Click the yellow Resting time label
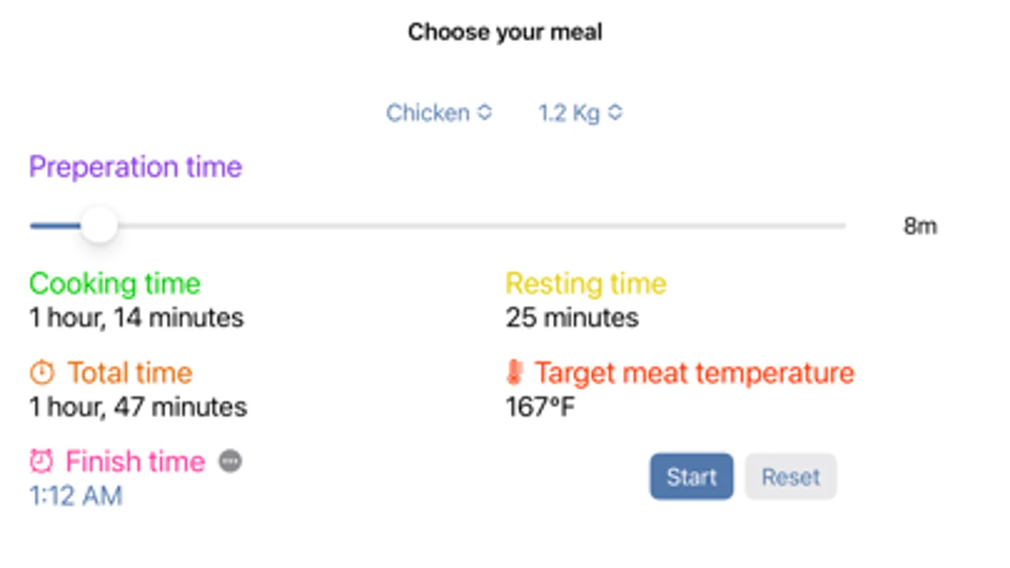The image size is (1010, 568). tap(586, 283)
